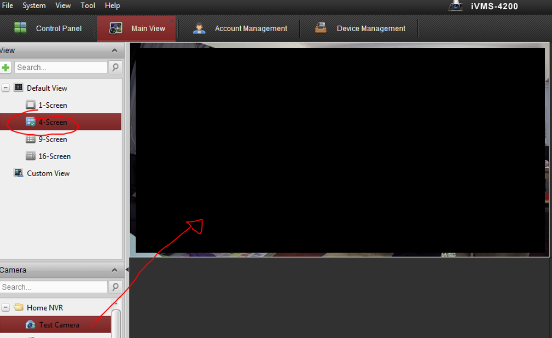Image resolution: width=552 pixels, height=338 pixels.
Task: Select the 4-Screen view item
Action: pyautogui.click(x=53, y=122)
